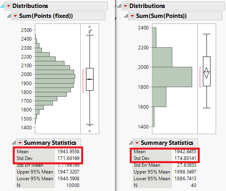Viewport: 226px width, 191px height.
Task: Collapse right Summary Statistics disclosure triangle
Action: click(x=131, y=143)
